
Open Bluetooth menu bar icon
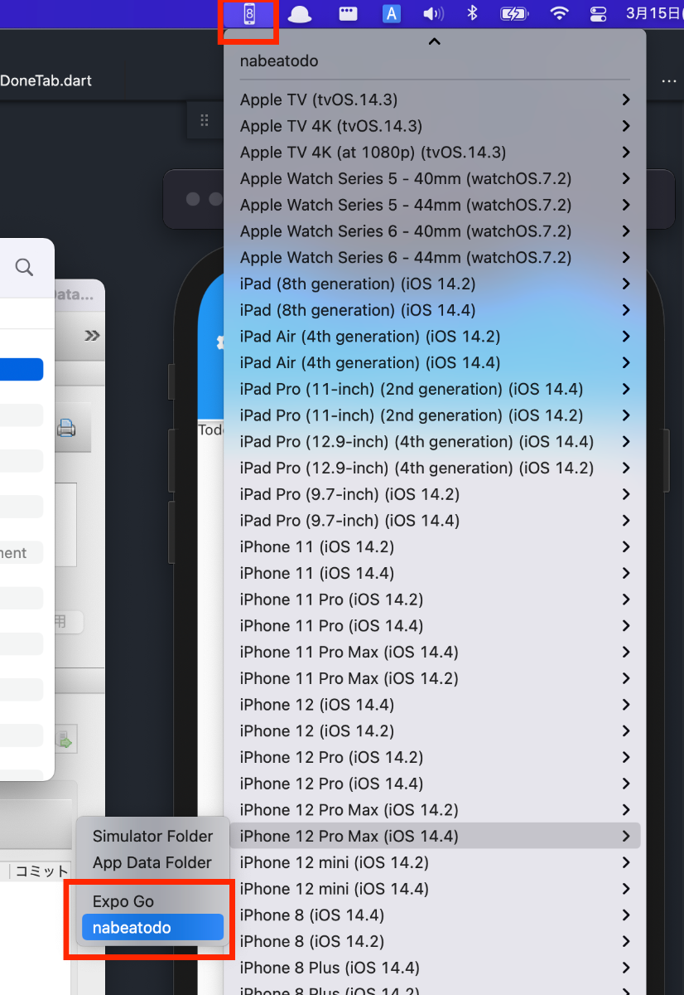[x=473, y=13]
